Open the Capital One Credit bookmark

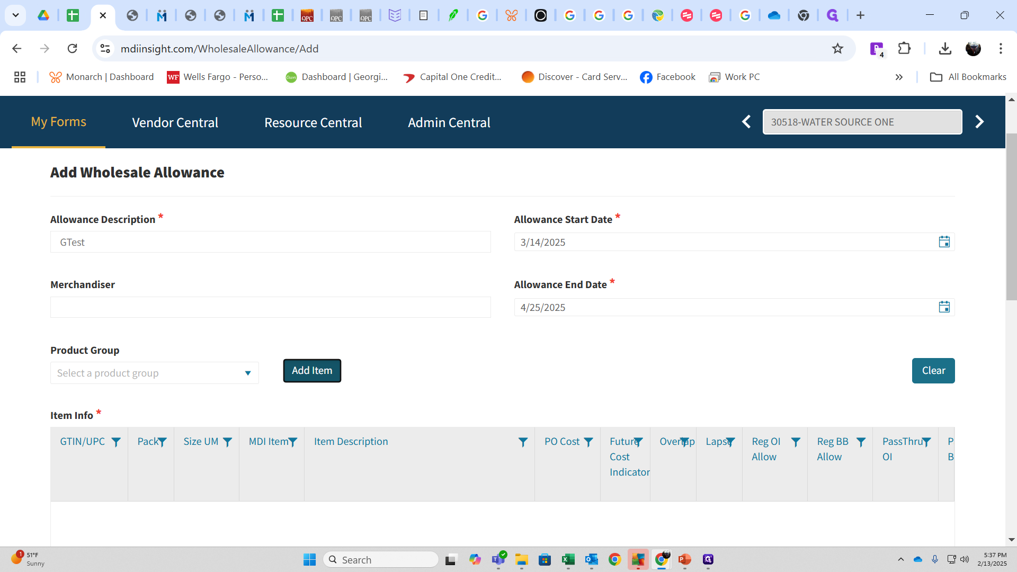[452, 77]
